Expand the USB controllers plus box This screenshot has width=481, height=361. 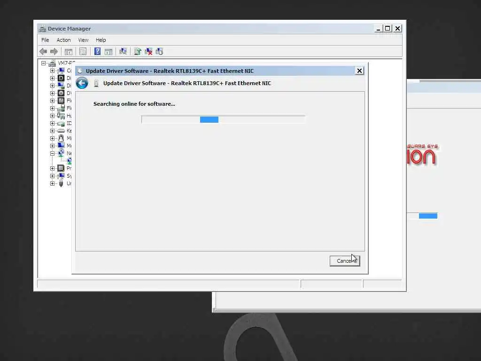pyautogui.click(x=53, y=184)
